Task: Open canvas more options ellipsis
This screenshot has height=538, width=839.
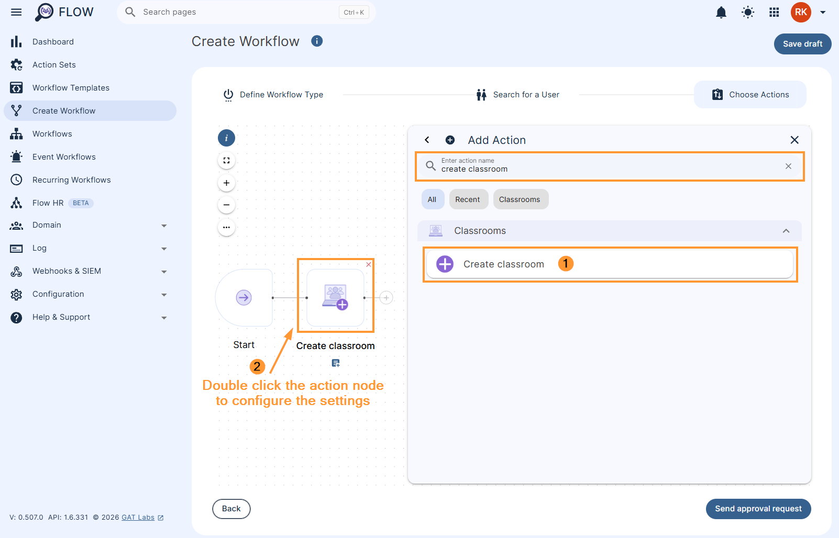Action: tap(226, 227)
